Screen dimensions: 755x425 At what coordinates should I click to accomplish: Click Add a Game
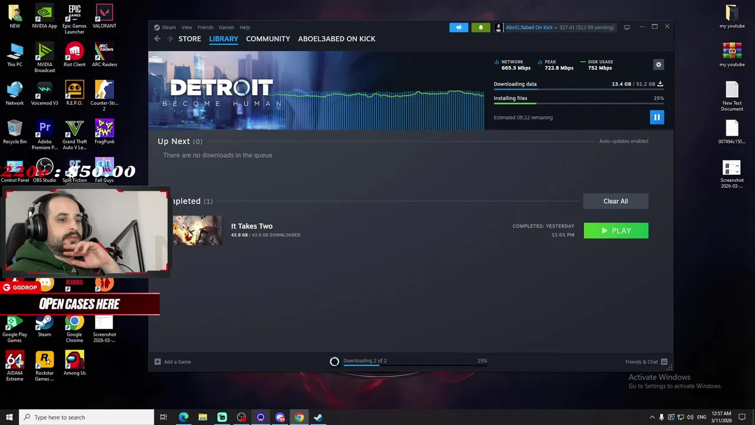tap(173, 362)
